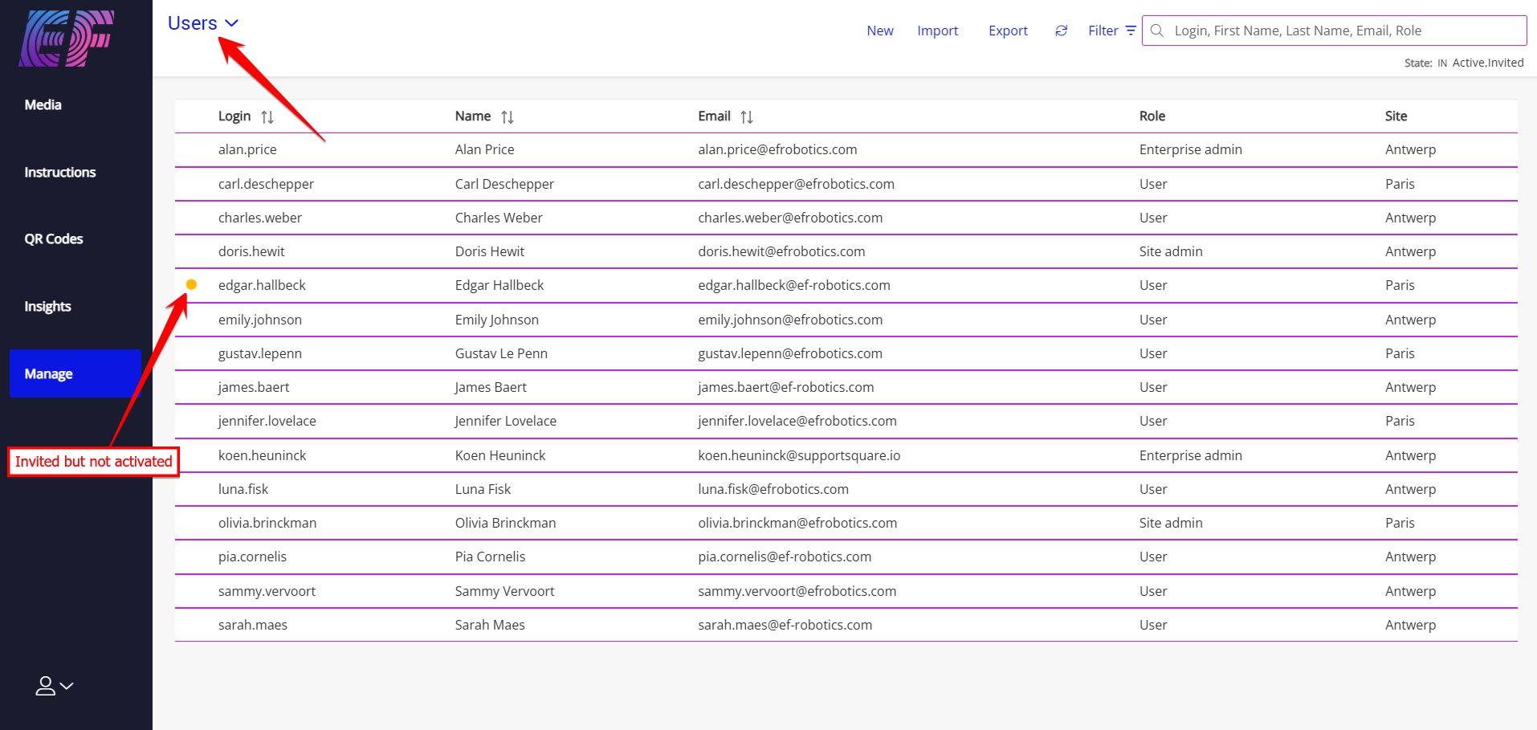Click the search magnifier icon
The image size is (1537, 730).
pos(1157,31)
